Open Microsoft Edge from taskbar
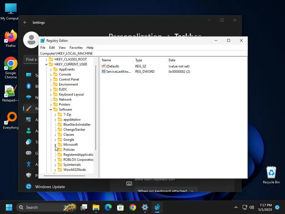Viewport: 285px width, 214px height. pos(108,207)
